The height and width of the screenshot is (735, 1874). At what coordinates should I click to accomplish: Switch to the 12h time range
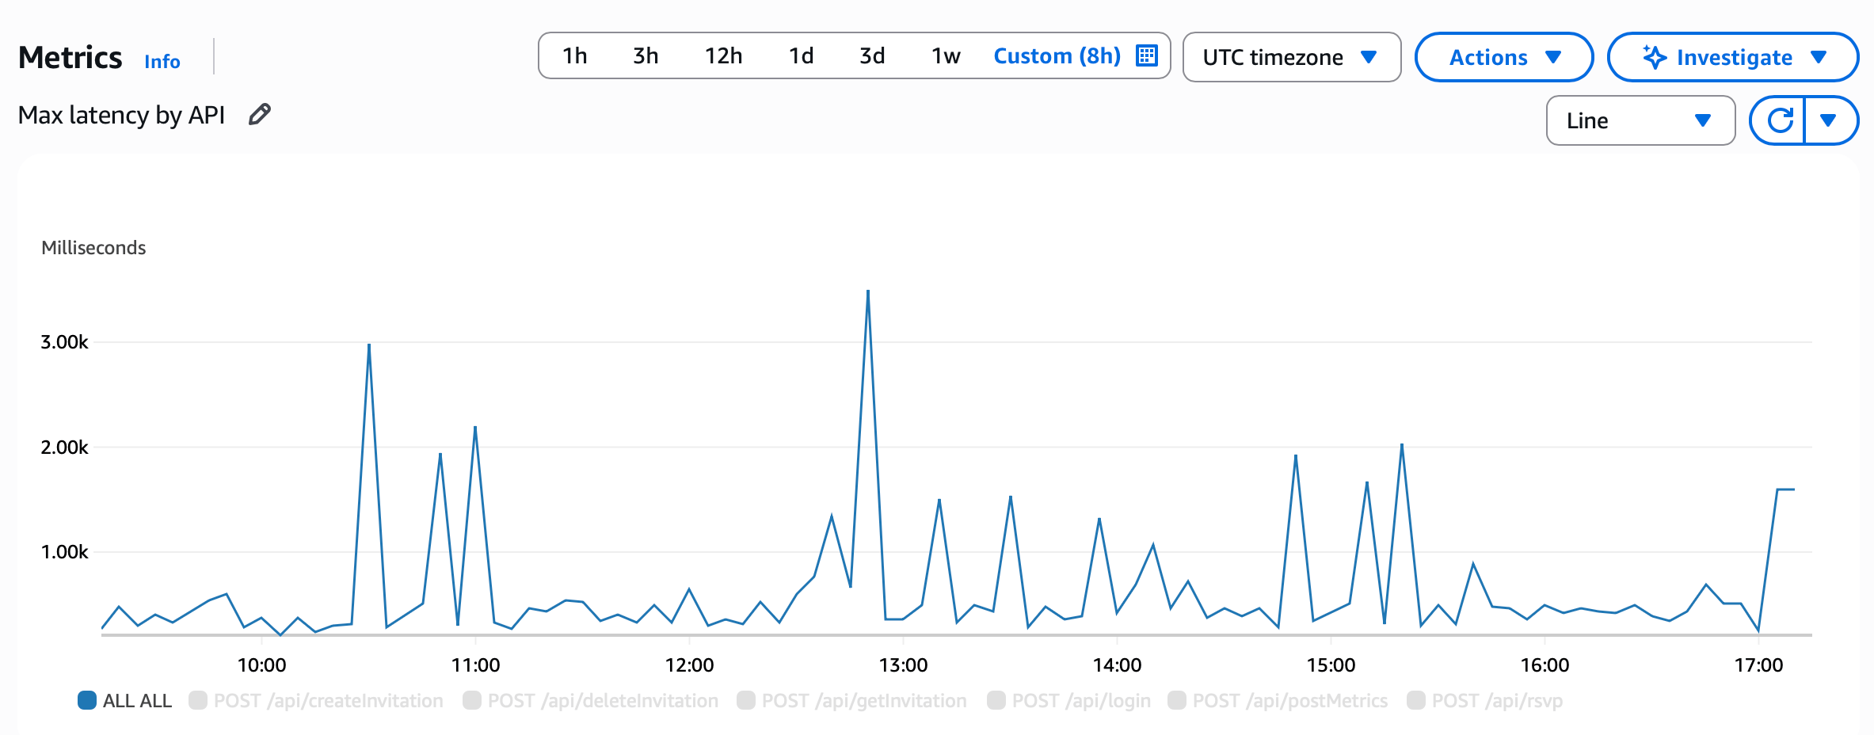pyautogui.click(x=723, y=55)
